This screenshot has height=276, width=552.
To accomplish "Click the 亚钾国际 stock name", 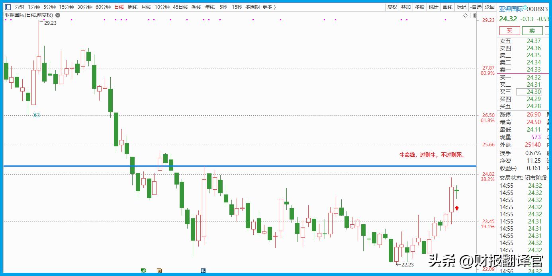I will click(x=511, y=9).
